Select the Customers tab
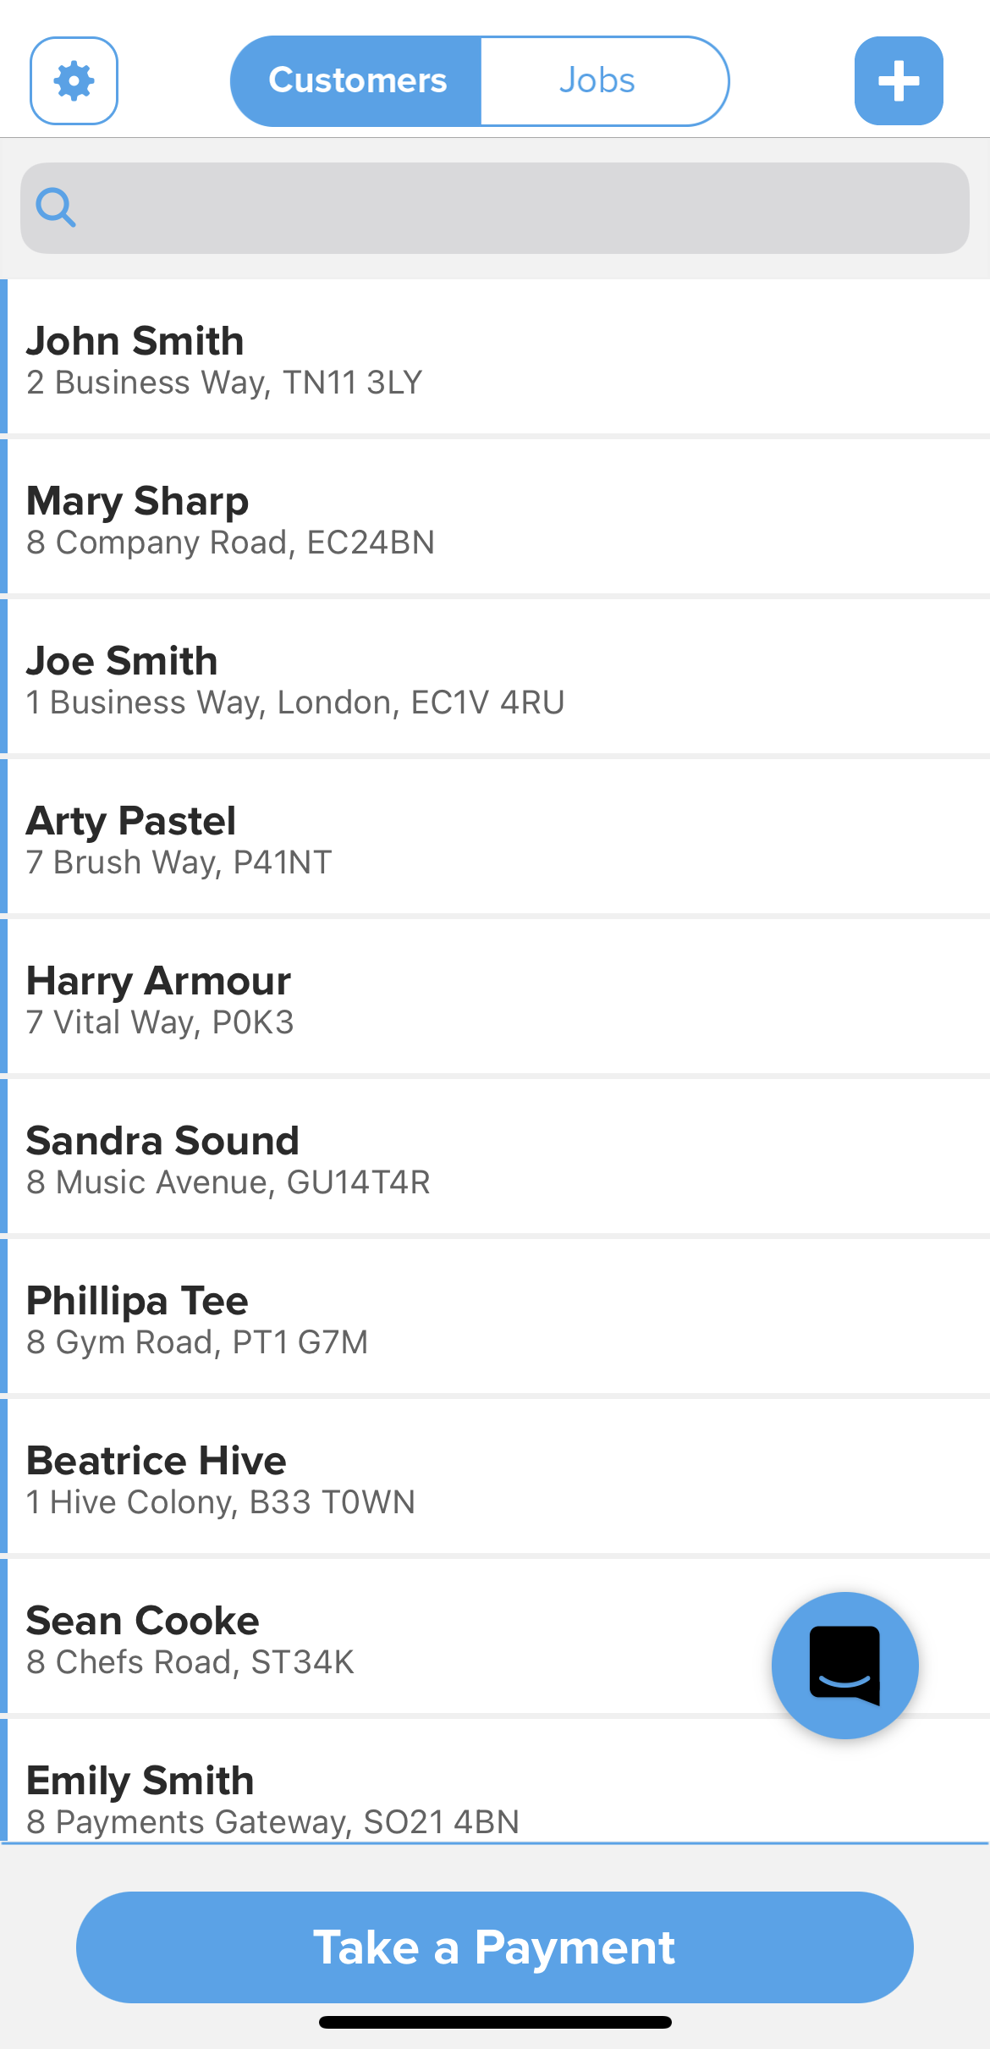 click(357, 81)
